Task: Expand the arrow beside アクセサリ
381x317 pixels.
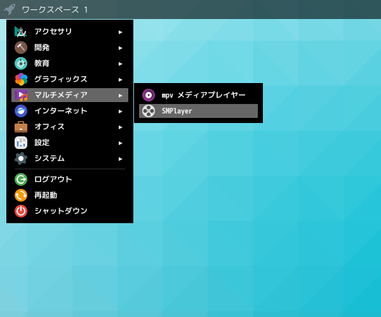Action: click(x=120, y=32)
